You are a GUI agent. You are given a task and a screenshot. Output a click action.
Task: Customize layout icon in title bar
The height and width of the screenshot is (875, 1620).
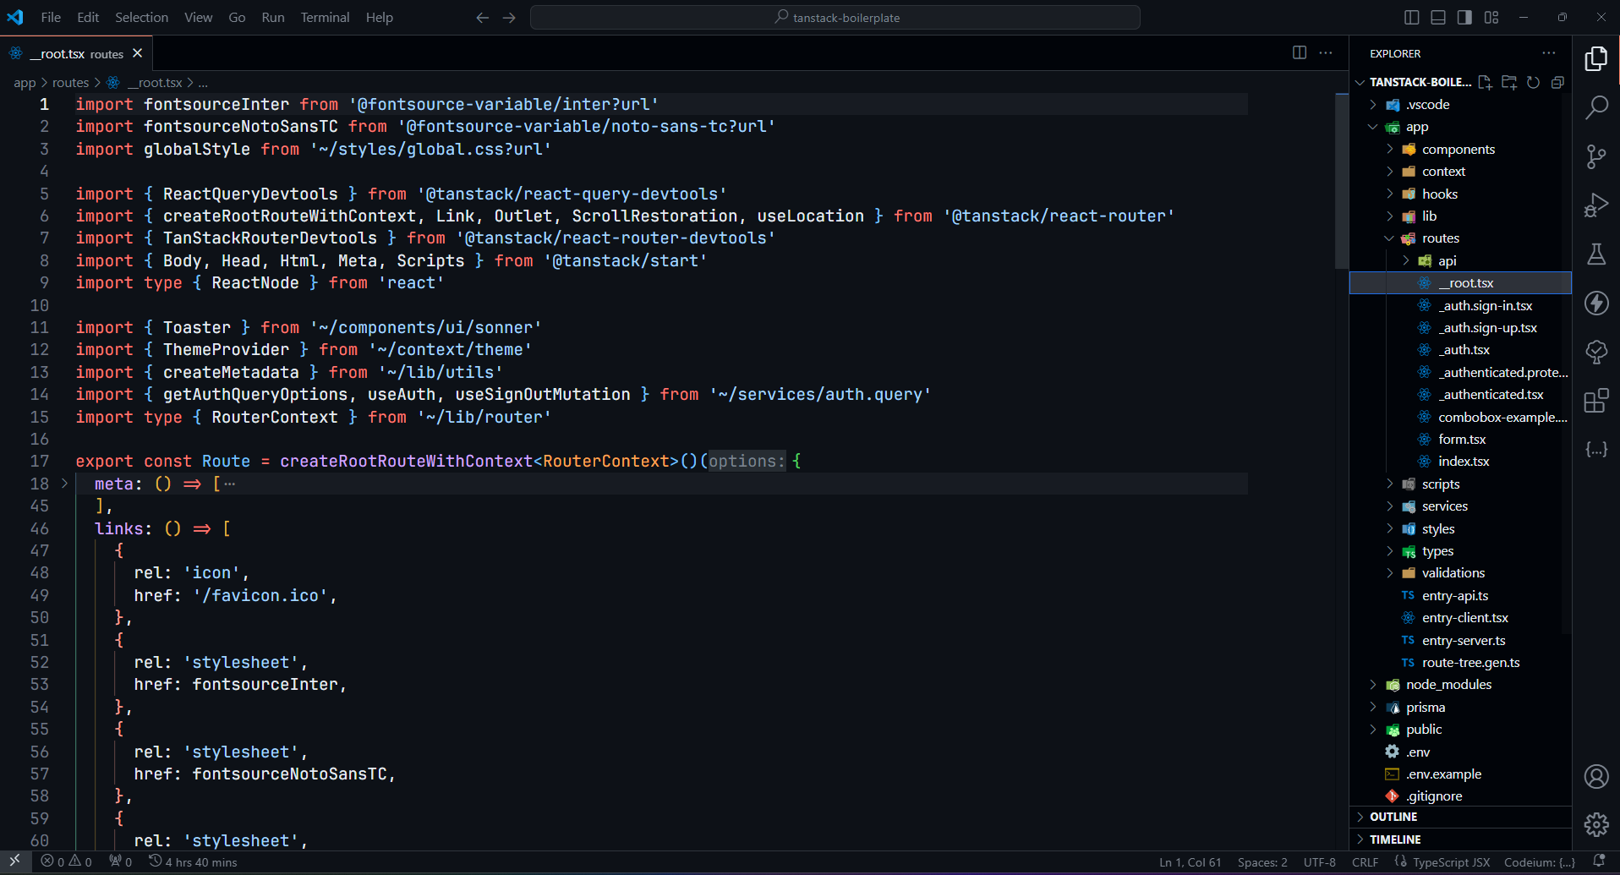(1491, 17)
